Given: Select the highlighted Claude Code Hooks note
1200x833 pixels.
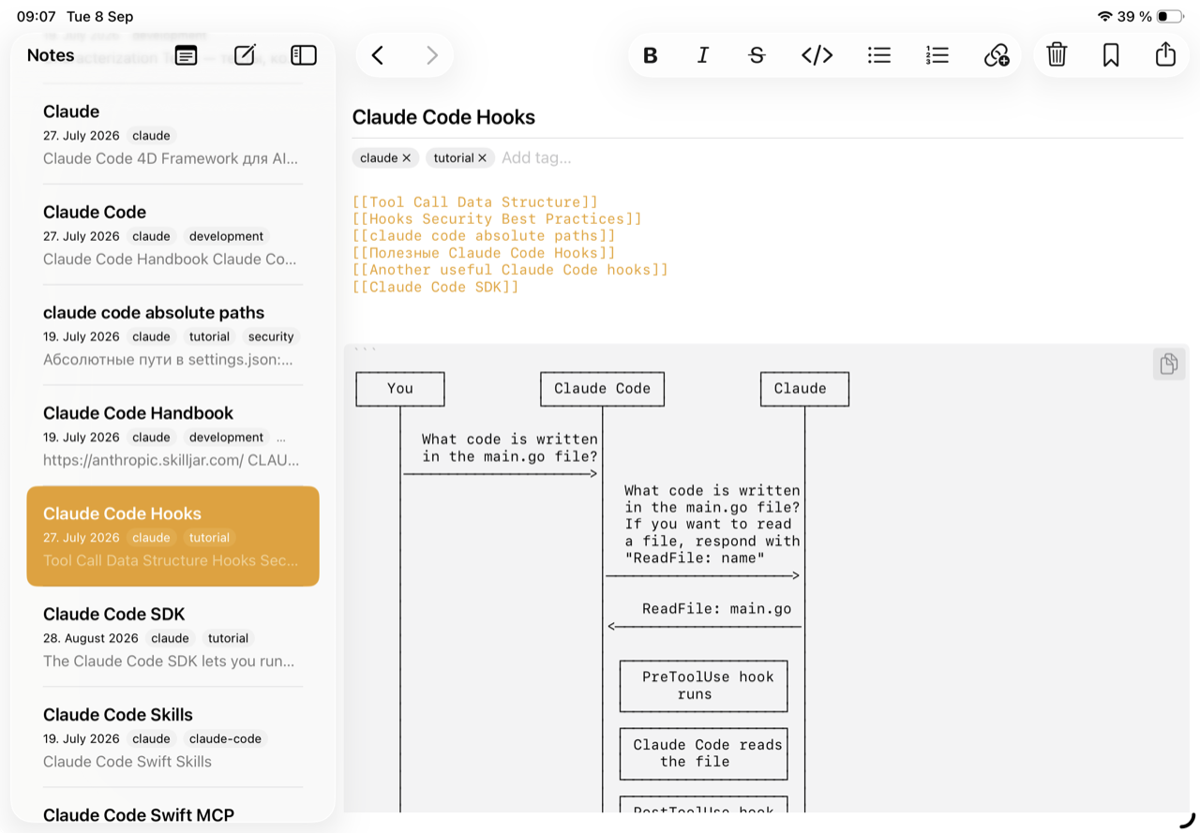Looking at the screenshot, I should (x=172, y=536).
